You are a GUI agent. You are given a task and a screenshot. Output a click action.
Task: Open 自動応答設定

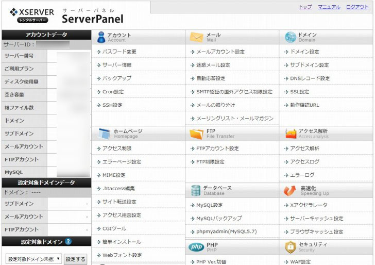[x=211, y=78]
